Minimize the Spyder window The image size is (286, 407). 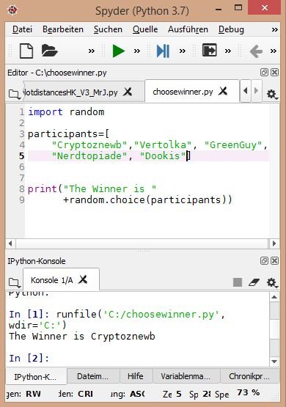click(219, 10)
